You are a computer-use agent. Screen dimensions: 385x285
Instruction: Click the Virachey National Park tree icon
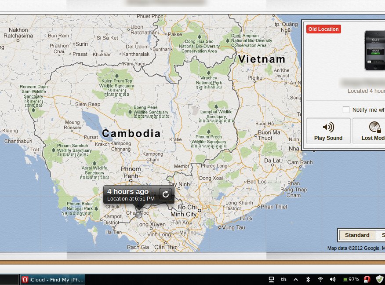point(209,73)
